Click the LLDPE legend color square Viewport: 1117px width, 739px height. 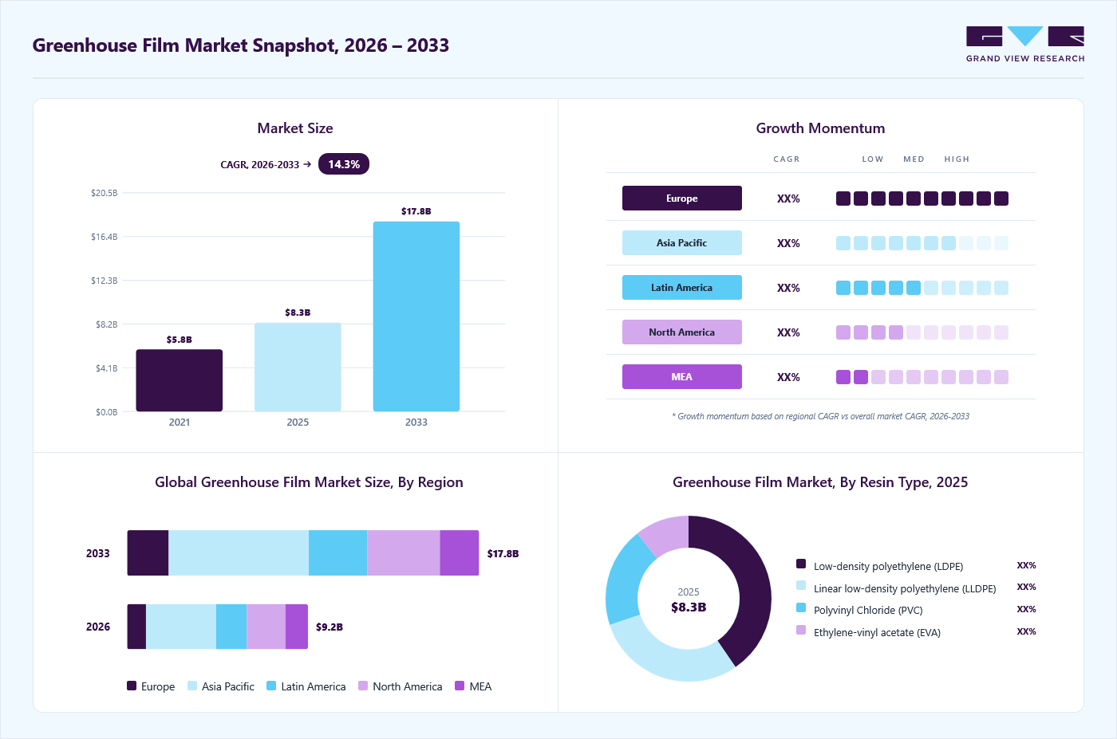click(801, 585)
